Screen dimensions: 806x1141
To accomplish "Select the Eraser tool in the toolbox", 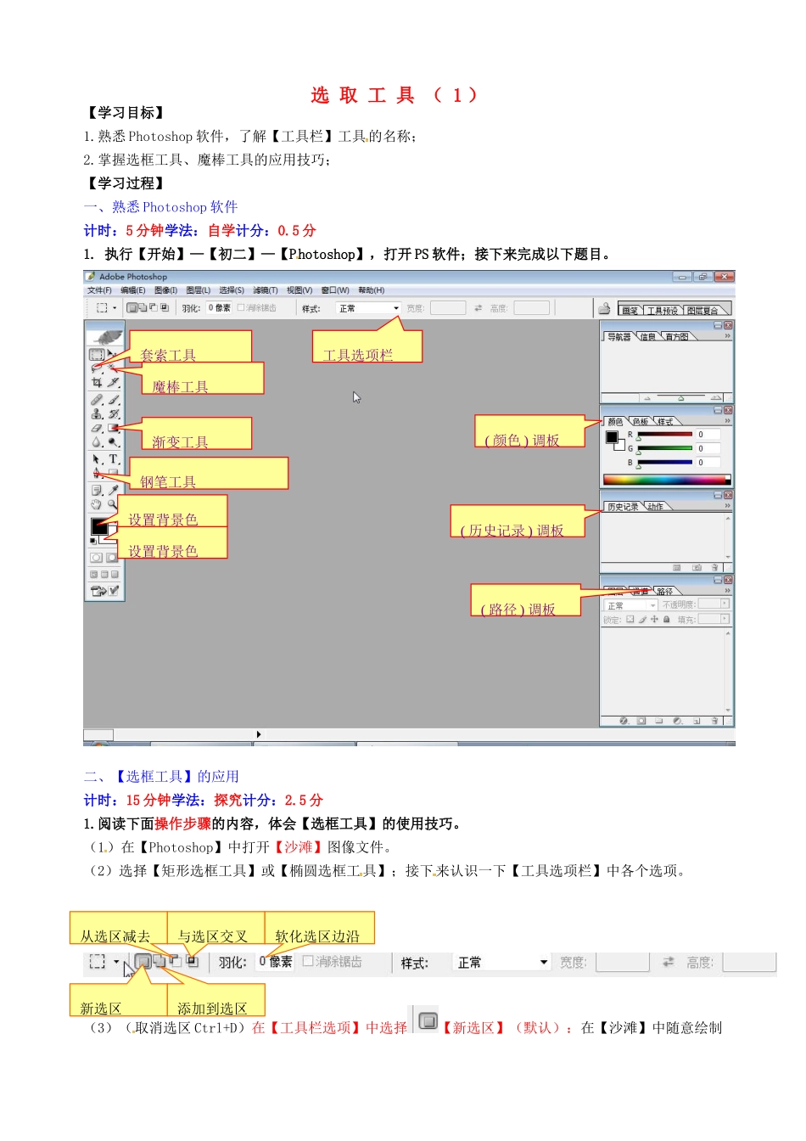I will (96, 429).
